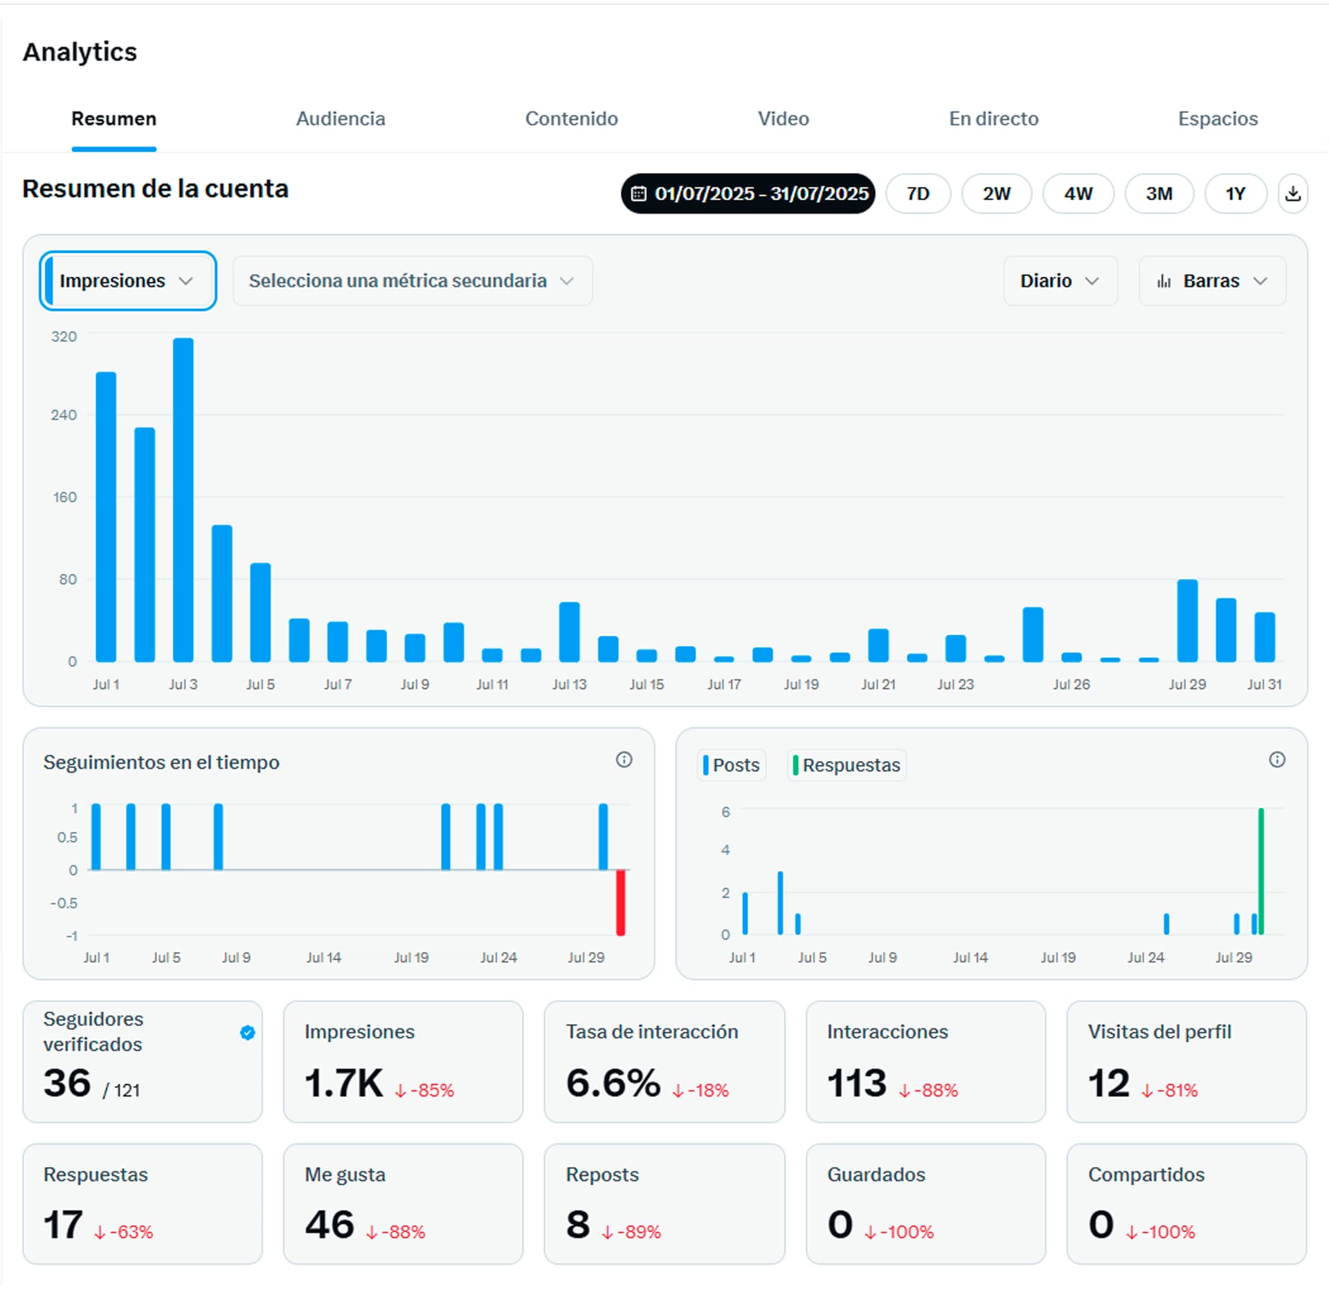Click the verified badge on Seguidores verificados
The width and height of the screenshot is (1329, 1304).
tap(247, 1033)
